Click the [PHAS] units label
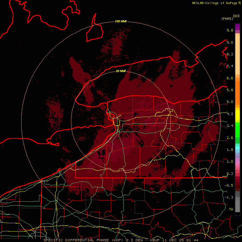The image size is (242, 242). [x=227, y=19]
